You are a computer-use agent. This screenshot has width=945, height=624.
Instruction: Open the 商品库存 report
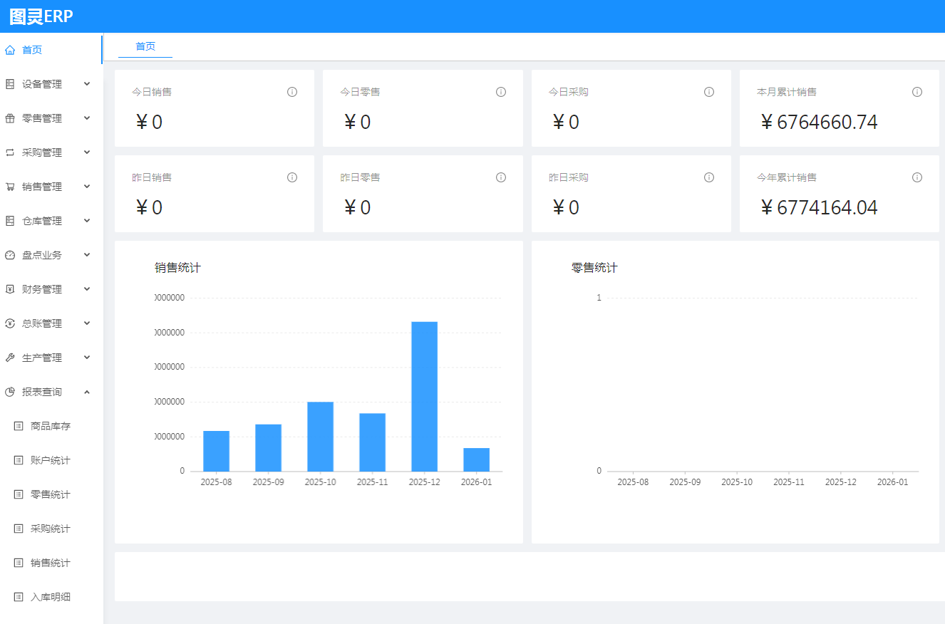[51, 426]
